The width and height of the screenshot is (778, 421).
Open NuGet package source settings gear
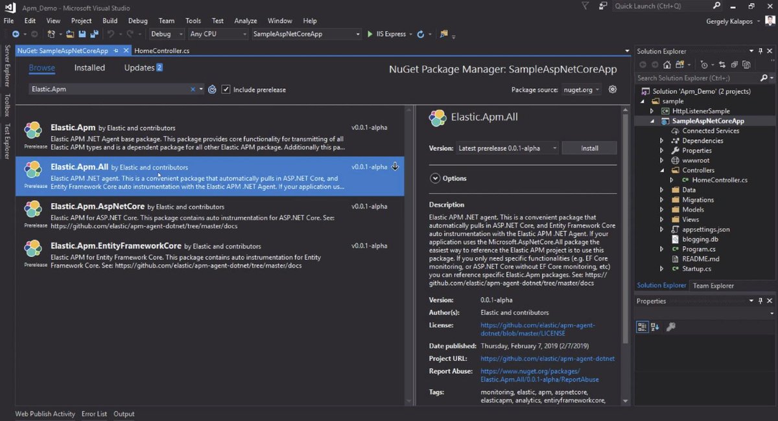(x=612, y=89)
